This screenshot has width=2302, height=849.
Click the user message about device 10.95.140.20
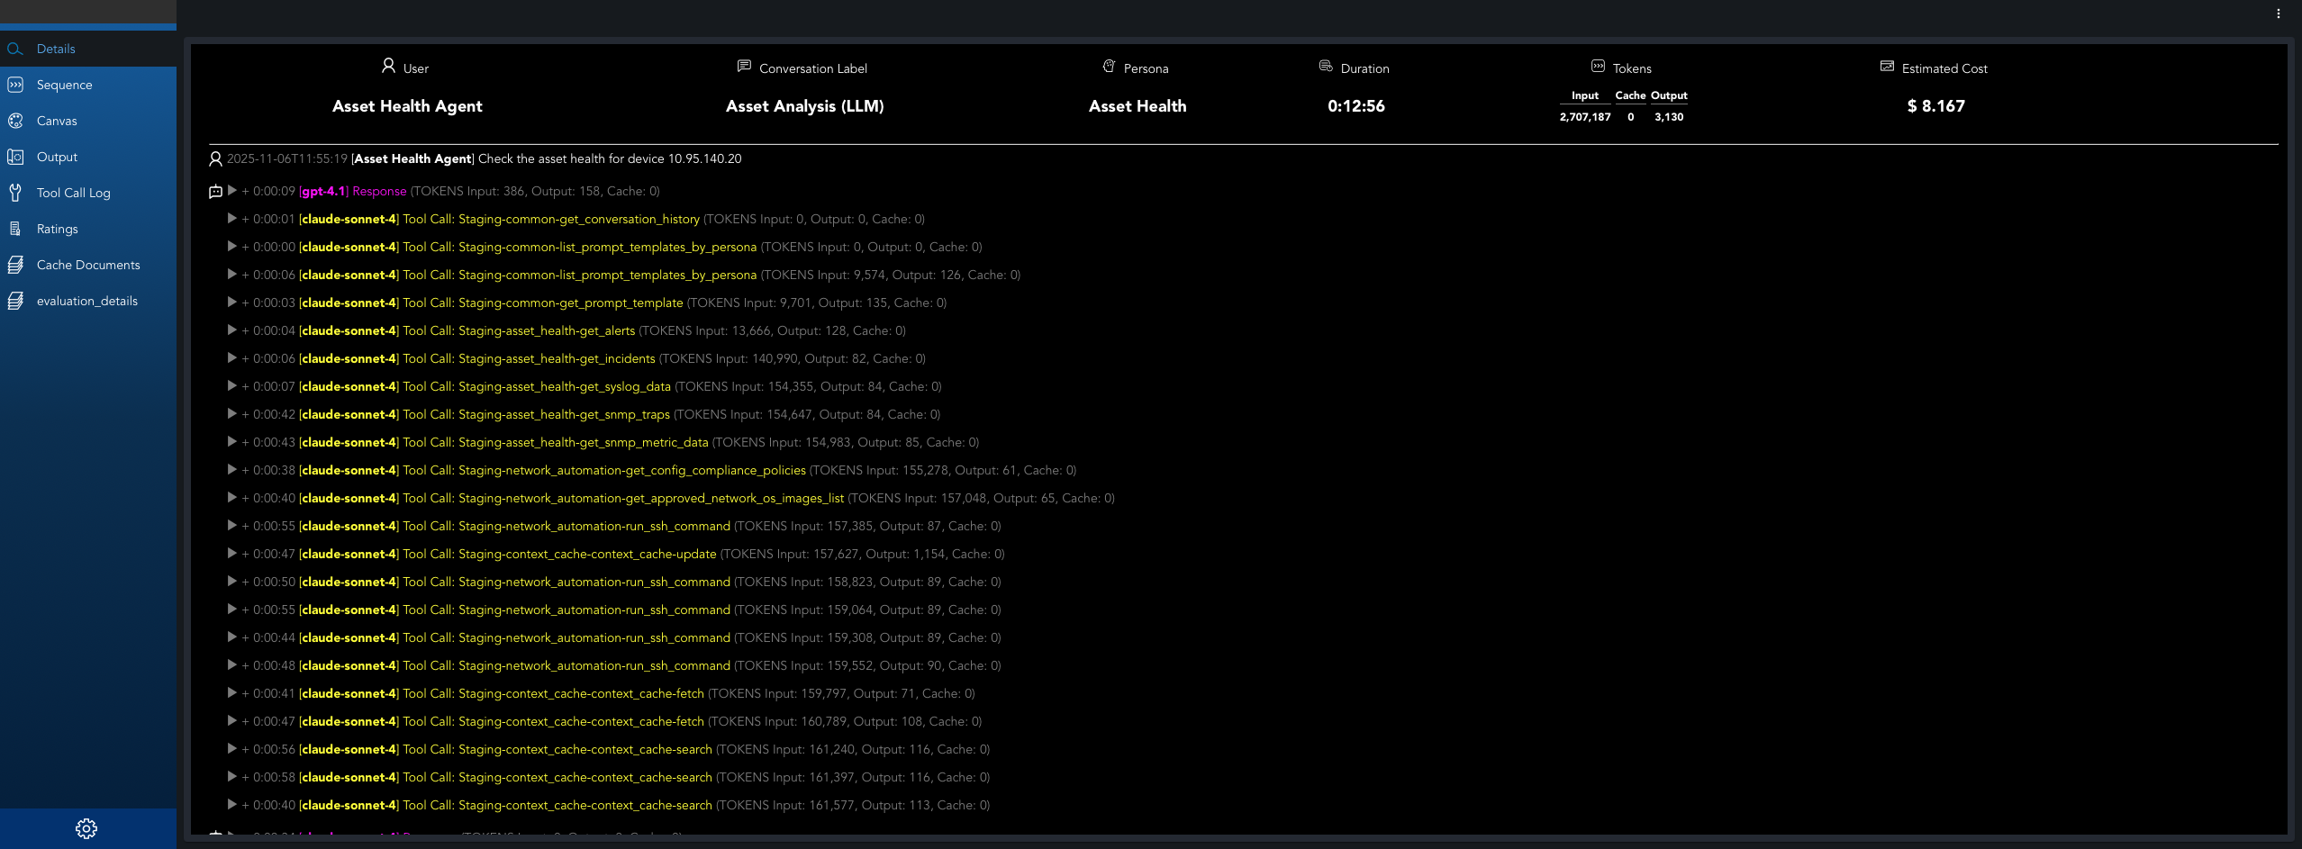[609, 158]
